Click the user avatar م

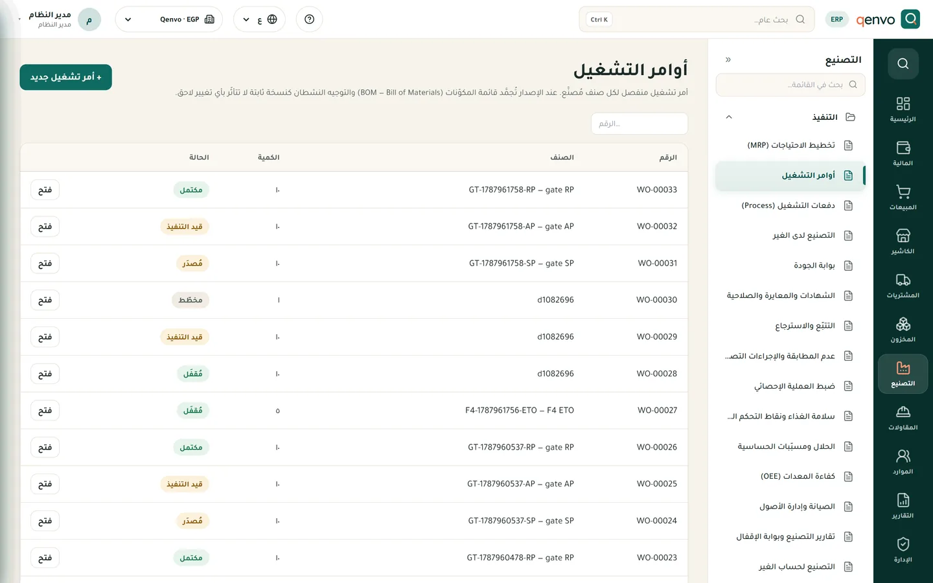[89, 19]
